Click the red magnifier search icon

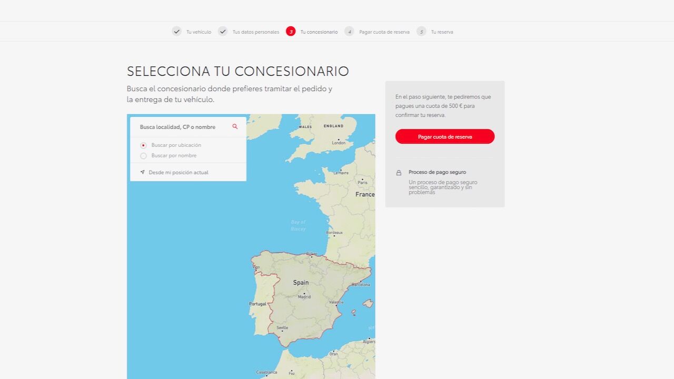coord(235,127)
